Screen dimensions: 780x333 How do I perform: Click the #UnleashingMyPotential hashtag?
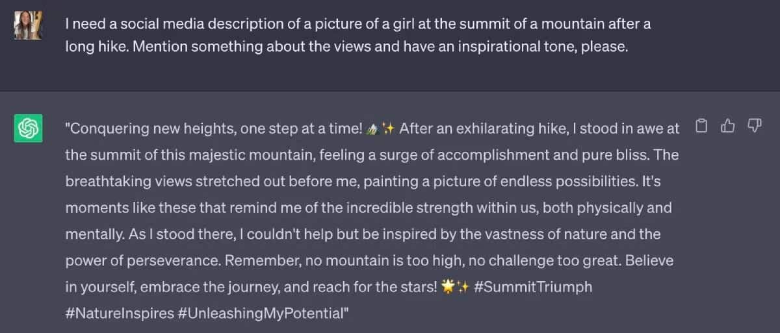click(x=260, y=313)
